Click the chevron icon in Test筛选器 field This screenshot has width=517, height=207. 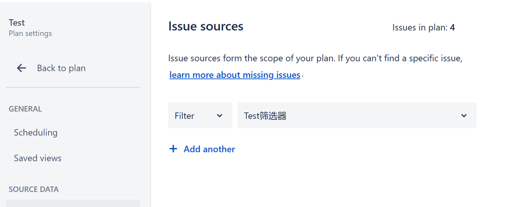464,116
